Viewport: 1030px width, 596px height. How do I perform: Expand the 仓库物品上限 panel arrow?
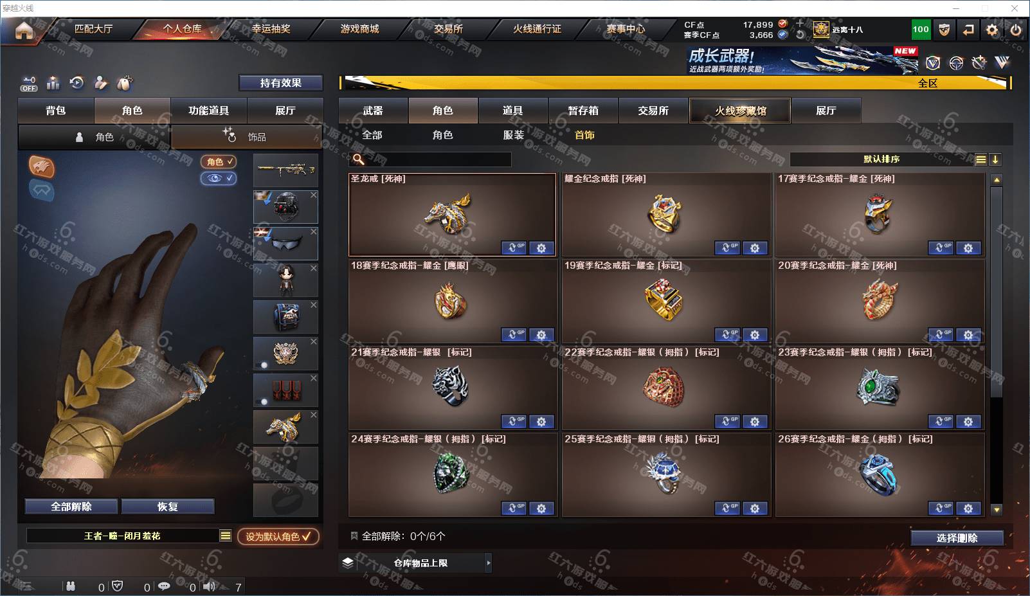coord(488,563)
